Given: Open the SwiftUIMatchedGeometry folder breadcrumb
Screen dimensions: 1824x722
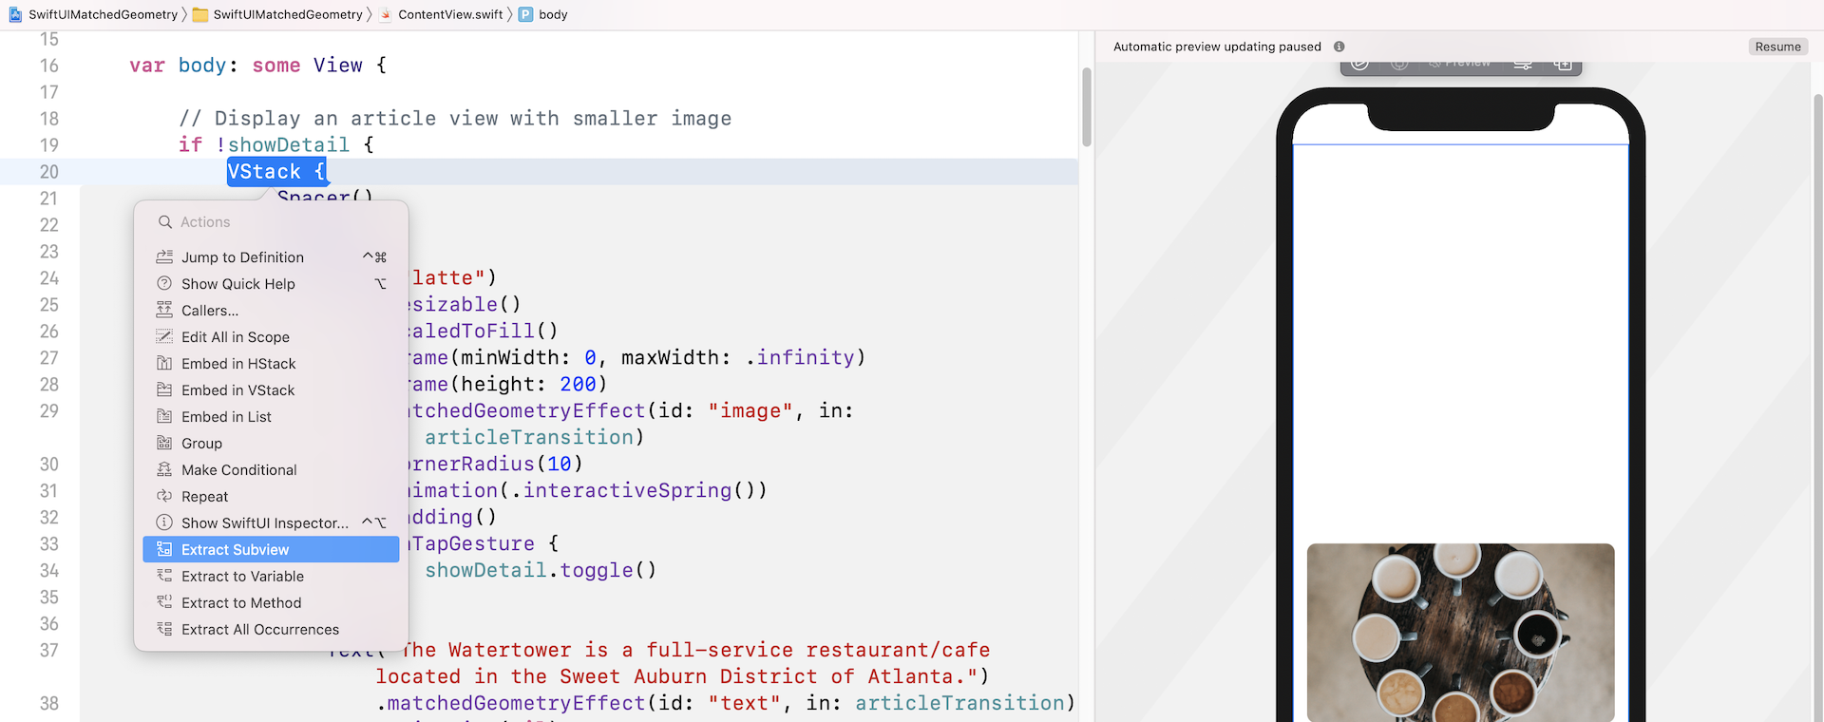Looking at the screenshot, I should [277, 14].
